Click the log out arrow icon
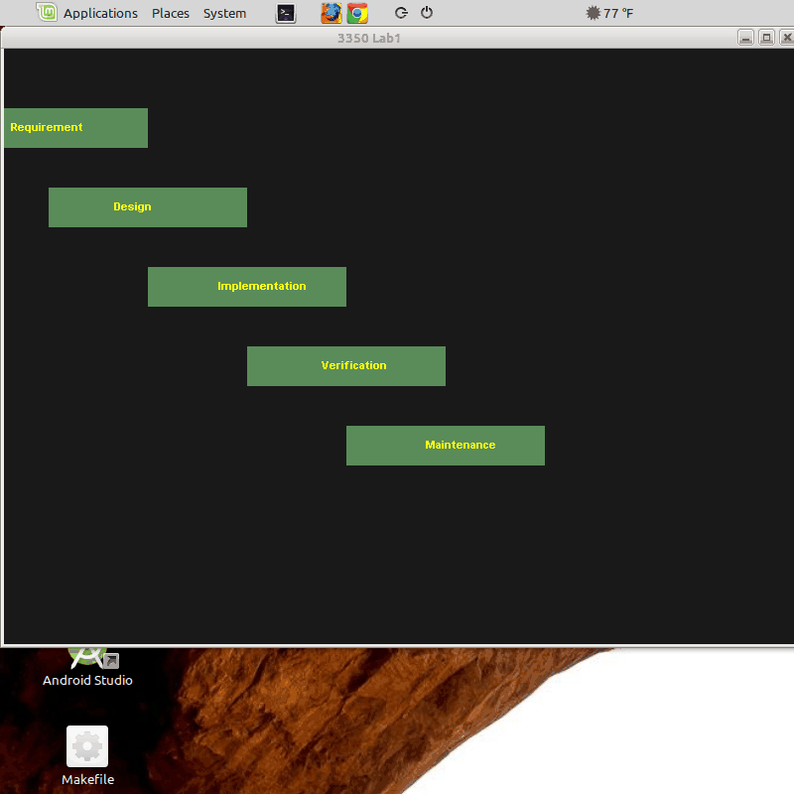 pyautogui.click(x=401, y=13)
